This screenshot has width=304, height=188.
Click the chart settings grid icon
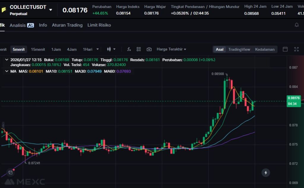(x=139, y=49)
